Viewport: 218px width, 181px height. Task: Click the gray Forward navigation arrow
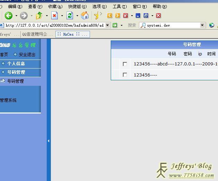(24, 16)
